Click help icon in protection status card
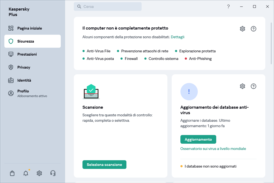This screenshot has width=274, height=183. pyautogui.click(x=254, y=29)
